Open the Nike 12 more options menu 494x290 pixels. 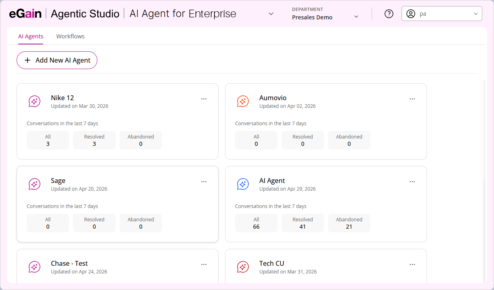[x=204, y=99]
